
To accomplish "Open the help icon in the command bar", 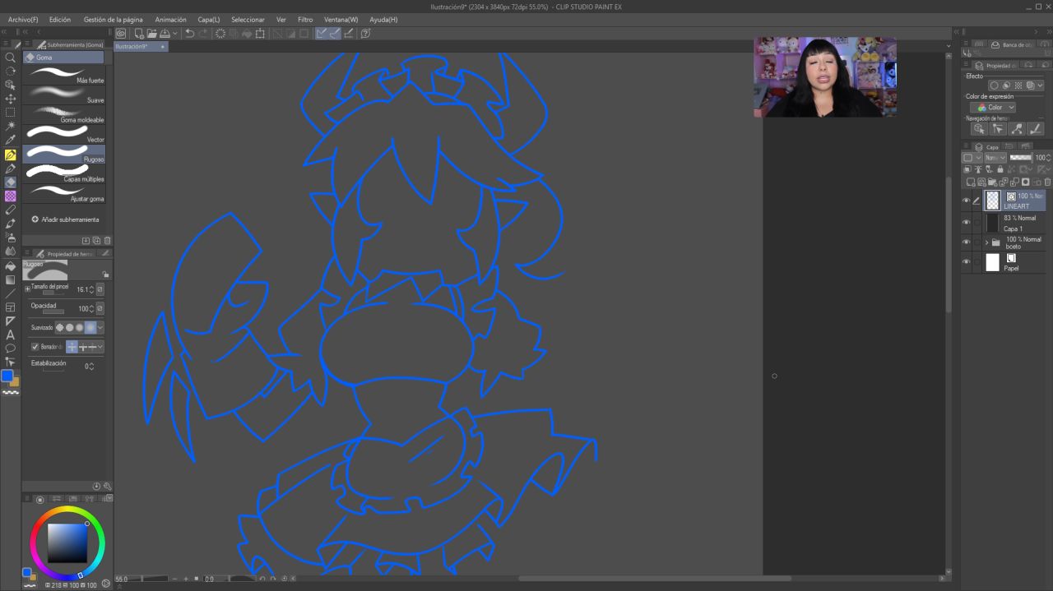I will [365, 34].
